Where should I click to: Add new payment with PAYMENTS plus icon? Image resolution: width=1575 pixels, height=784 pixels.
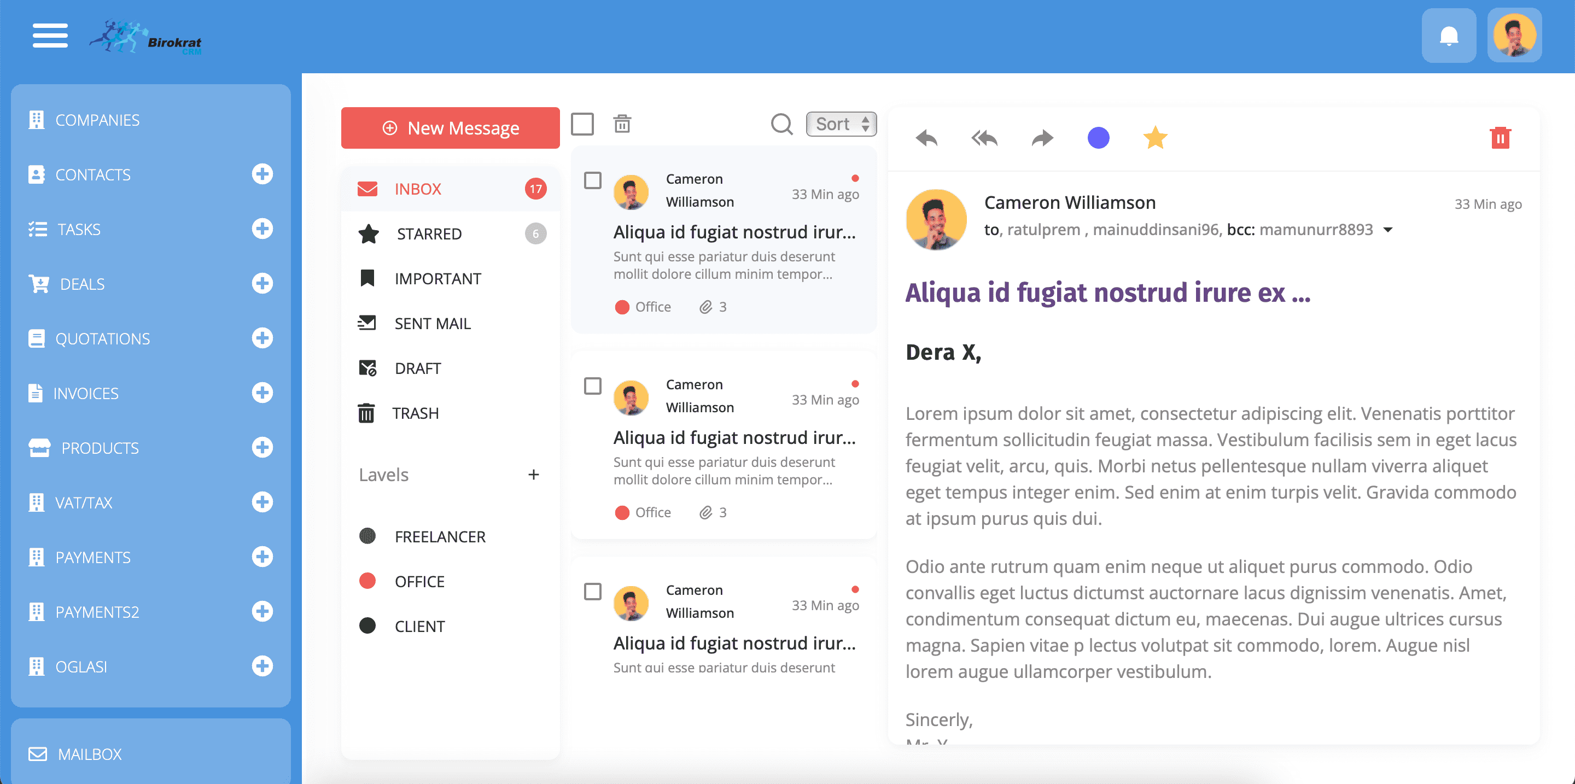pos(262,557)
